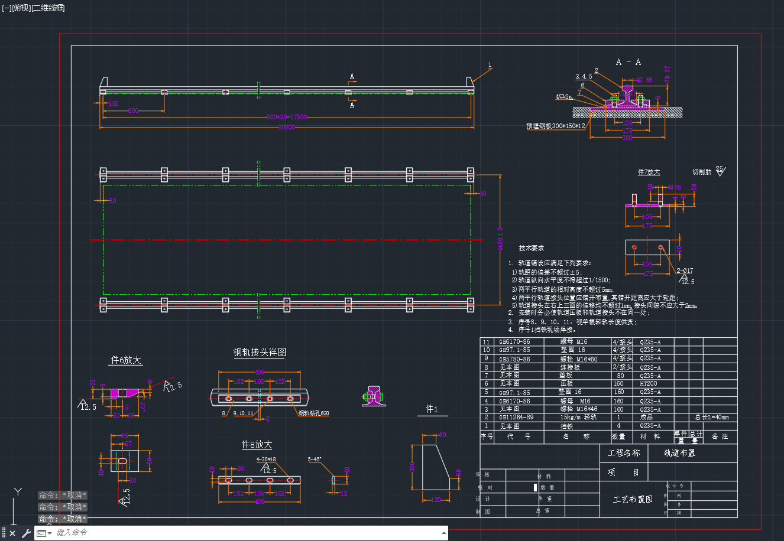Select the 20000 overall length dimension

(x=287, y=127)
